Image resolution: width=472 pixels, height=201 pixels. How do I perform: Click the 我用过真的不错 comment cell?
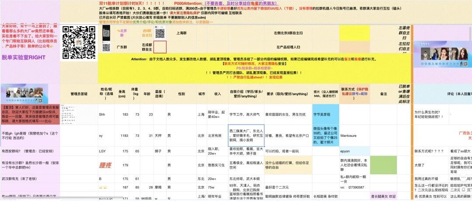pos(431,179)
